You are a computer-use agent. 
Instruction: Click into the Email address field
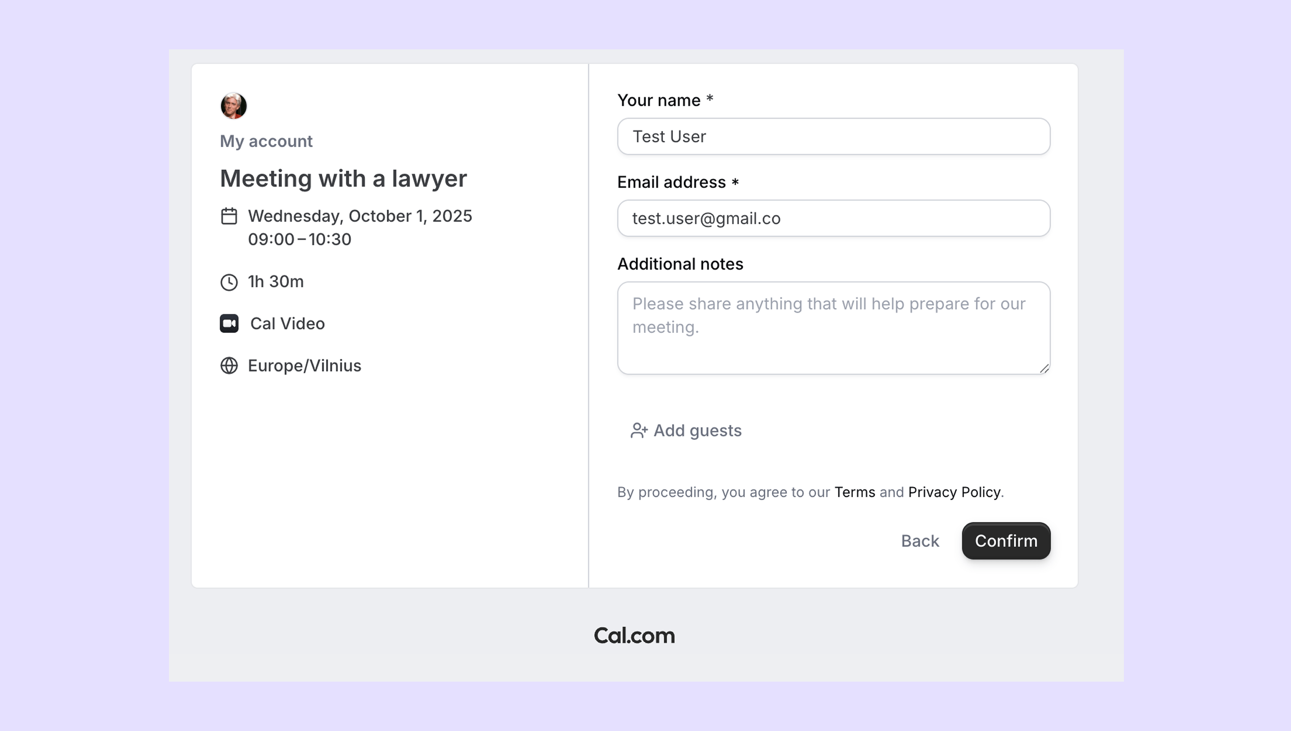[x=833, y=218]
